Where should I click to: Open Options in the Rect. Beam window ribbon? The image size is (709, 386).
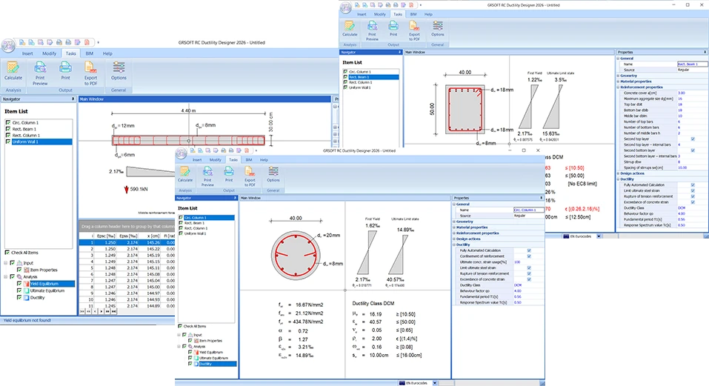[438, 30]
